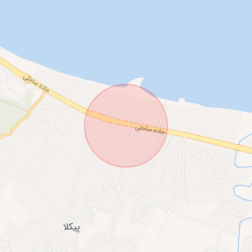Viewport: 252px width, 252px height.
Task: Click the small pier right of the circle
Action: (x=181, y=100)
